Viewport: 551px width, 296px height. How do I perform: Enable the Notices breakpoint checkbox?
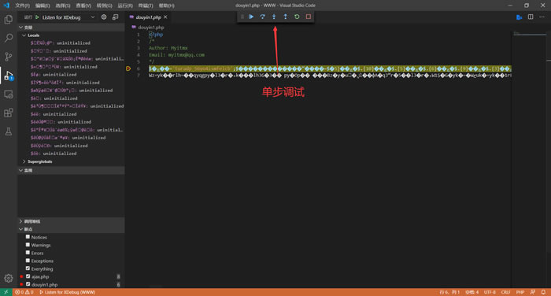point(28,237)
